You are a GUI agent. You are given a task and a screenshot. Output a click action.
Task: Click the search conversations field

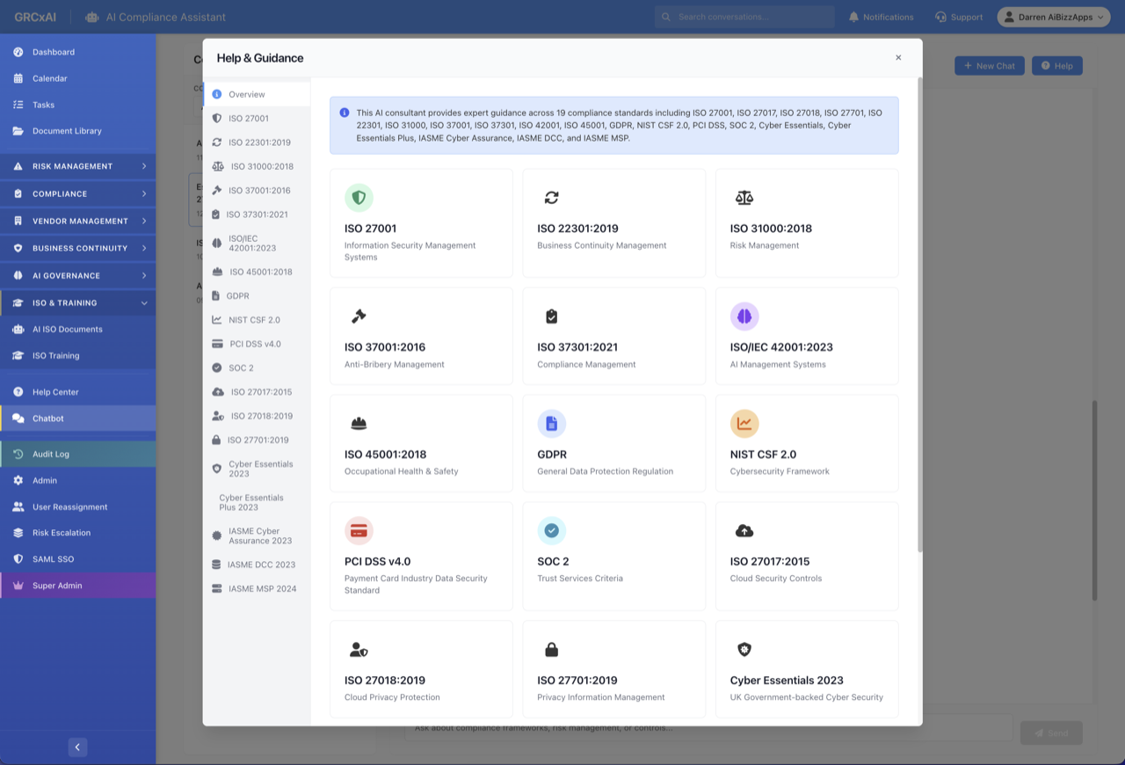coord(744,16)
